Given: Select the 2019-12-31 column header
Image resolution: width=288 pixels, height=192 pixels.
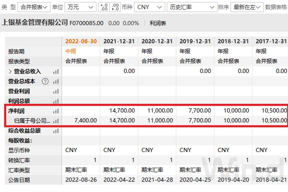Looking at the screenshot, I should [195, 41].
